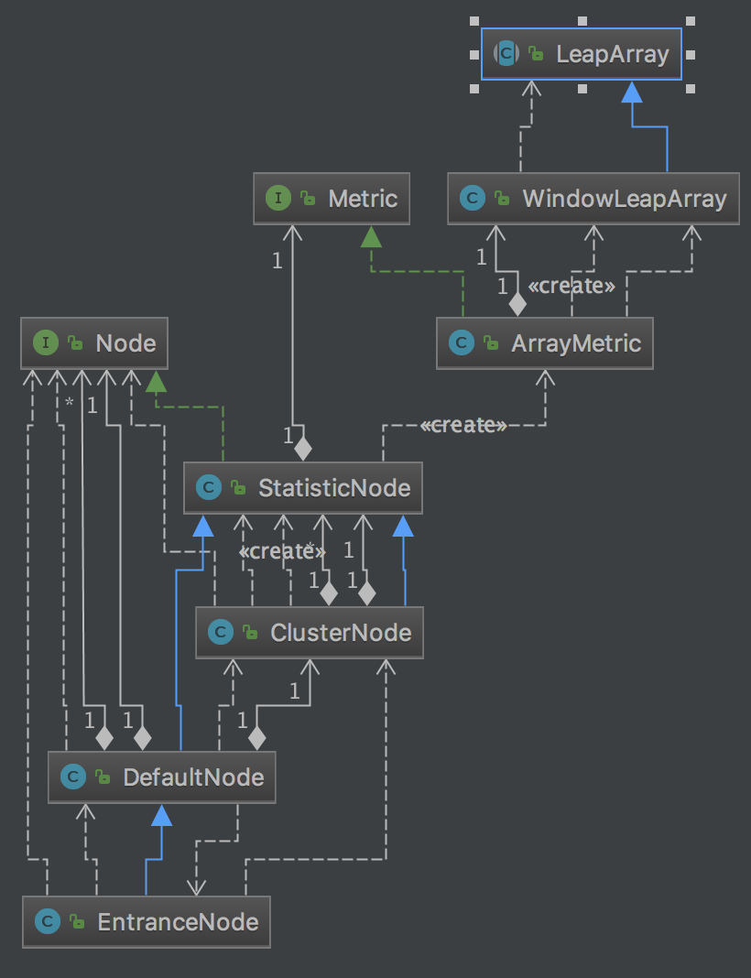The image size is (751, 978).
Task: Click the visibility lock icon beside LeapArray
Action: 535,54
